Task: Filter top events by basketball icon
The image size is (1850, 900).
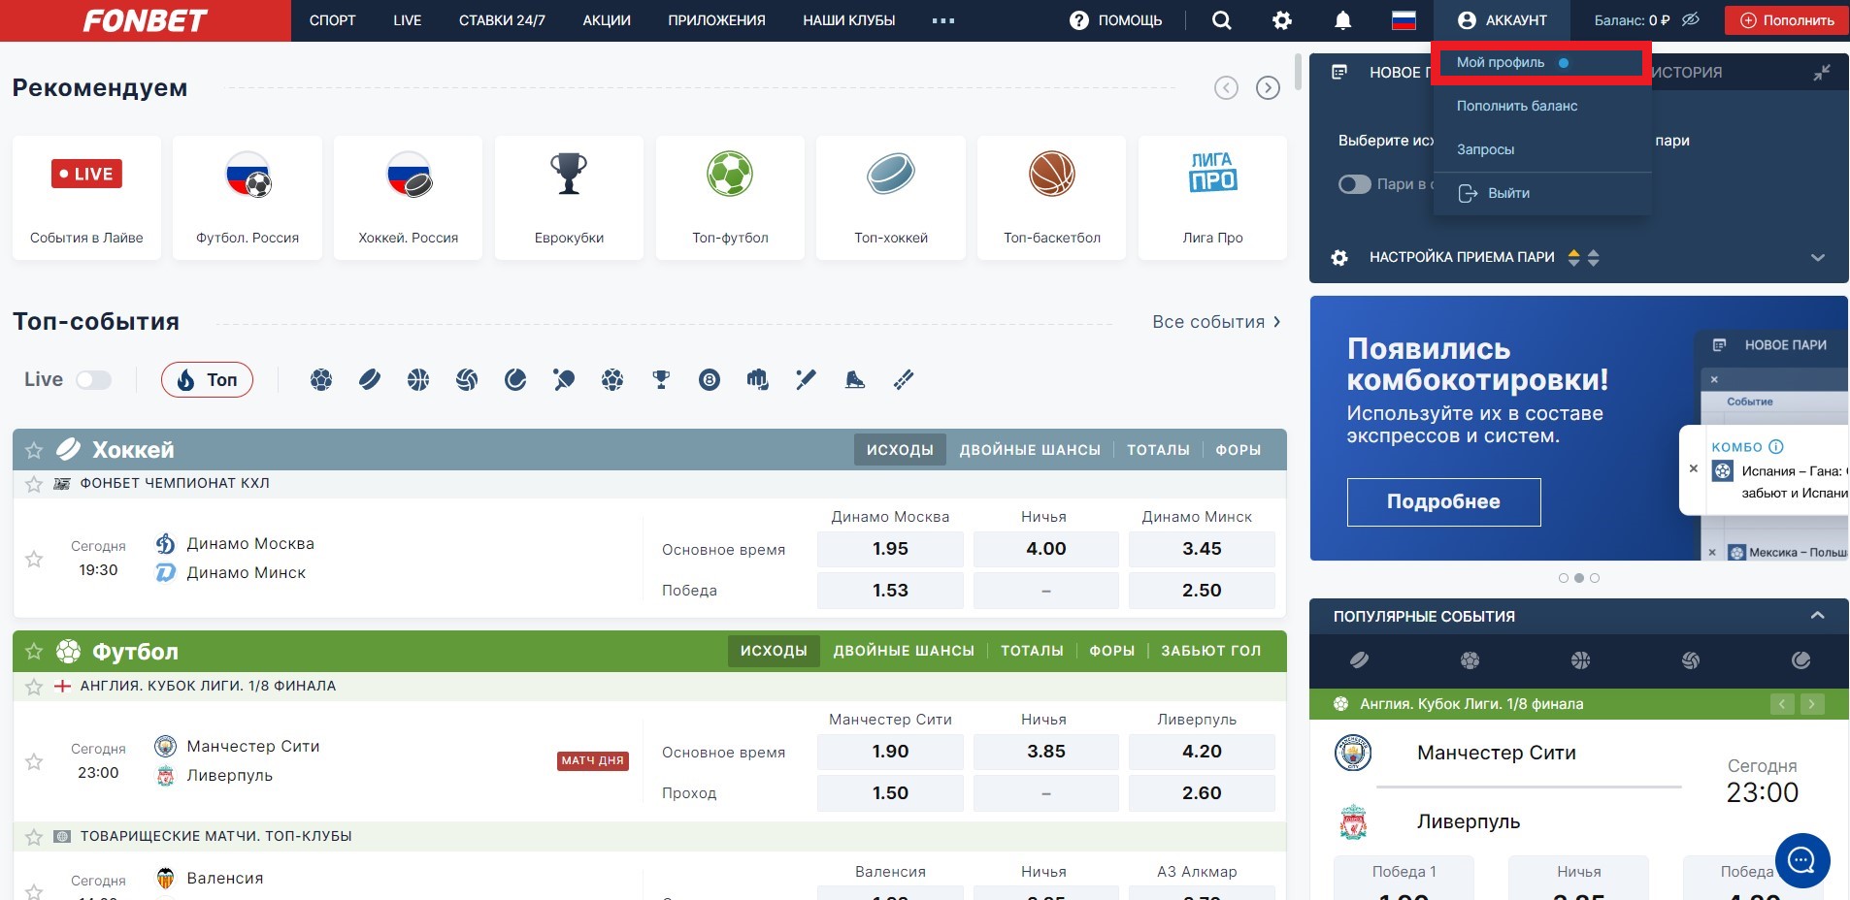Action: 418,380
